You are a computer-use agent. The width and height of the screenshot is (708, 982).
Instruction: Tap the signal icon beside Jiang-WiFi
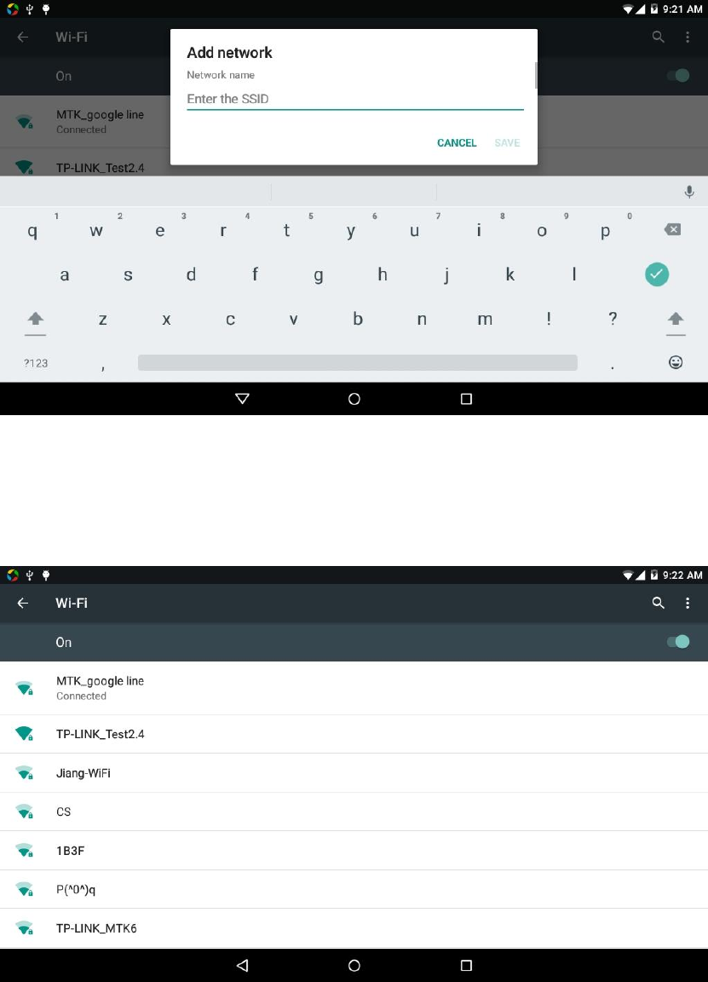tap(25, 773)
